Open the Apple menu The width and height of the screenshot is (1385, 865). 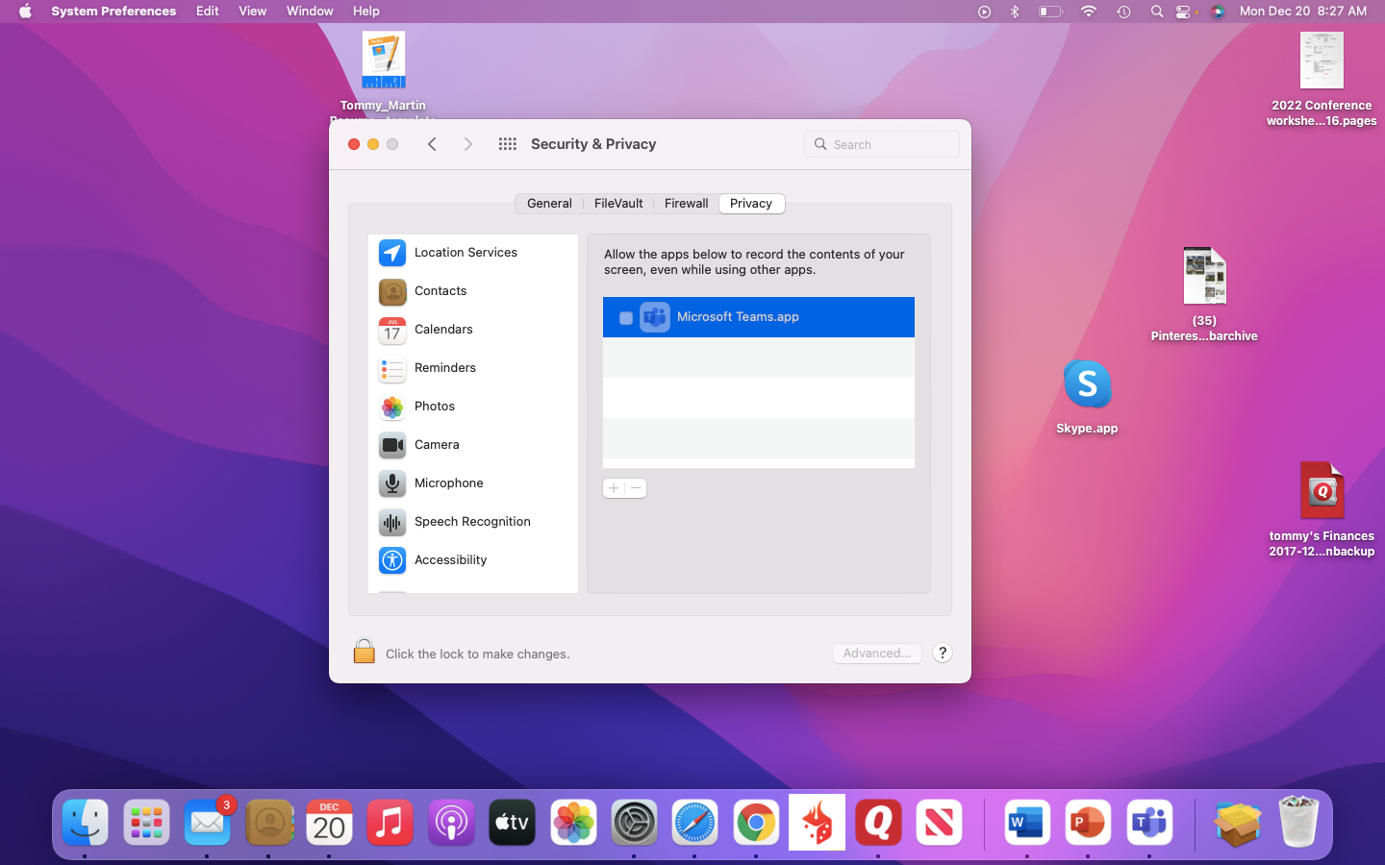point(25,12)
